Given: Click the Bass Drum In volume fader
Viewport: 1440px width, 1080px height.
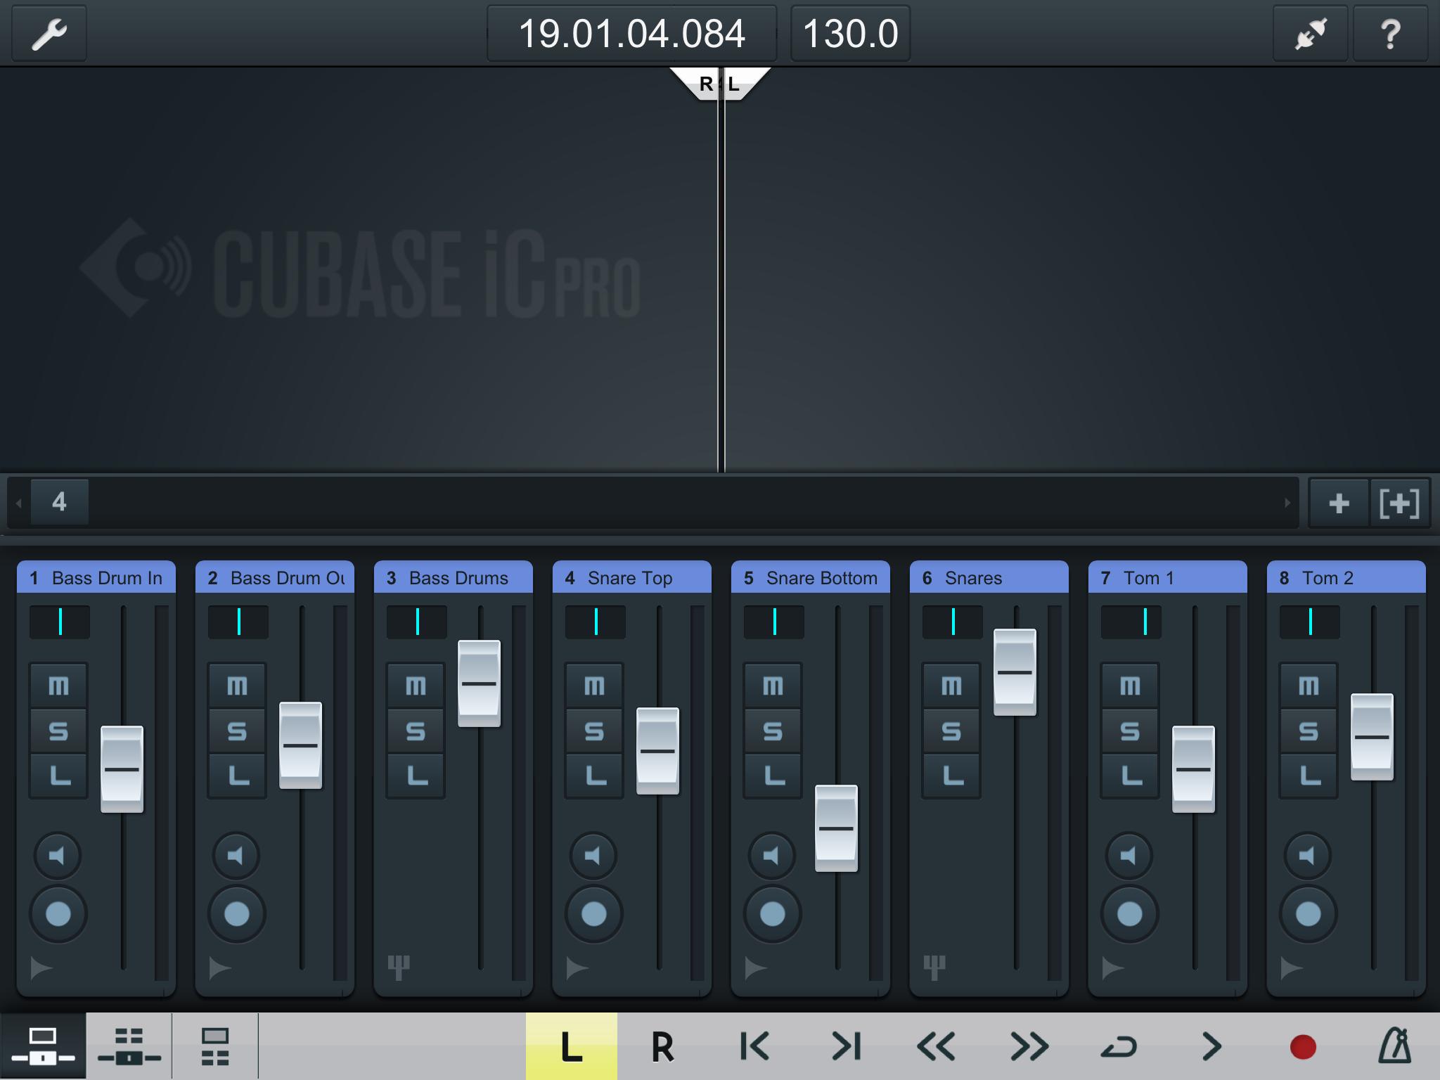Looking at the screenshot, I should 122,769.
